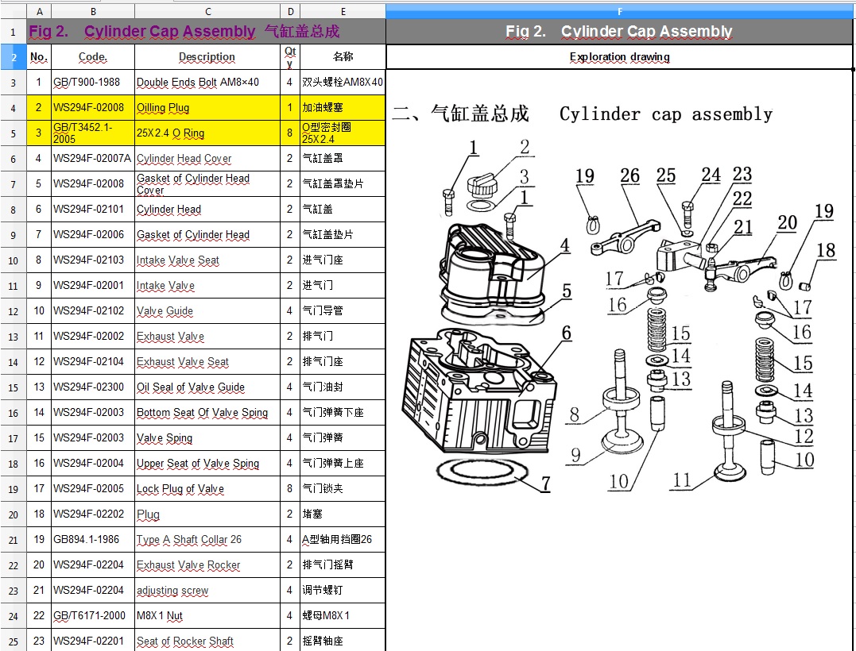Viewport: 856px width, 651px height.
Task: Select the Lock Plug of Valve cell
Action: [207, 488]
